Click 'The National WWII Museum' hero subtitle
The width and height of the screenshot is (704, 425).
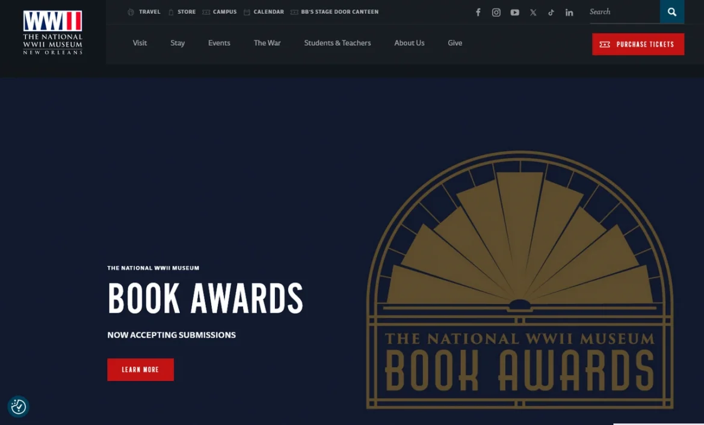click(x=153, y=268)
